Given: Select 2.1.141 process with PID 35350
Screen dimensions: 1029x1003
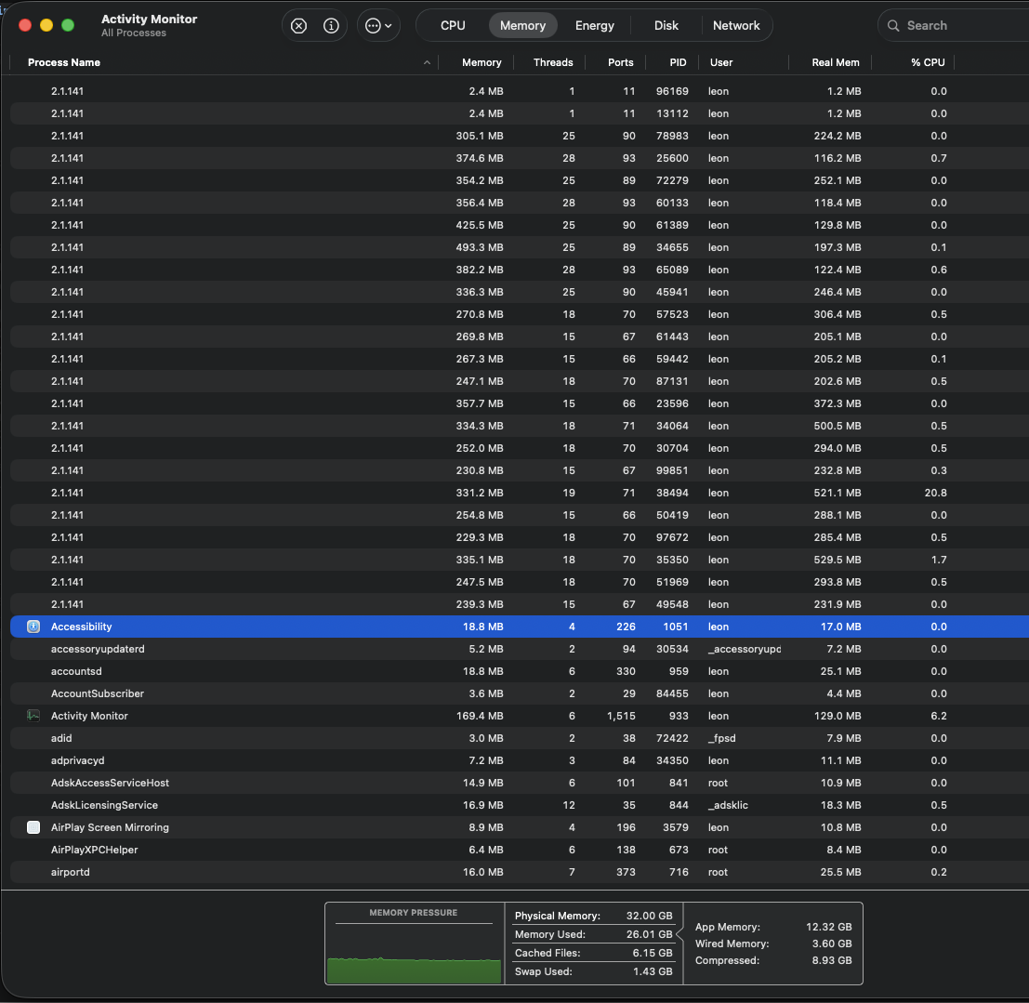Looking at the screenshot, I should coord(519,560).
